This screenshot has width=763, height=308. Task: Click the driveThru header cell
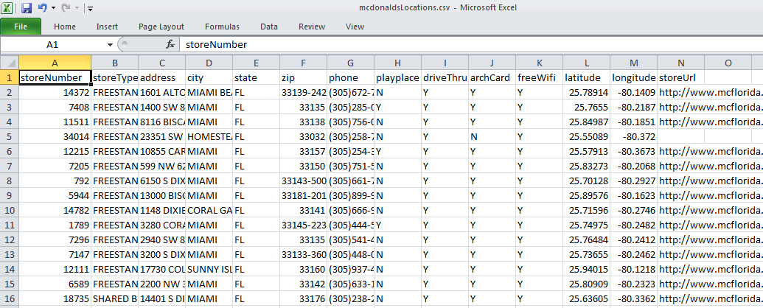pyautogui.click(x=445, y=77)
